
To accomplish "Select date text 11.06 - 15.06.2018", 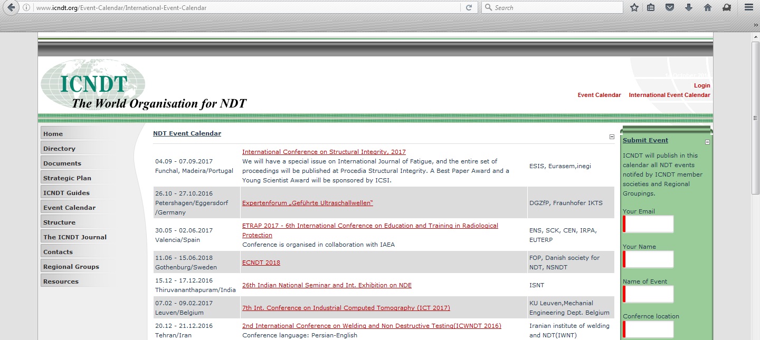I will (x=184, y=258).
